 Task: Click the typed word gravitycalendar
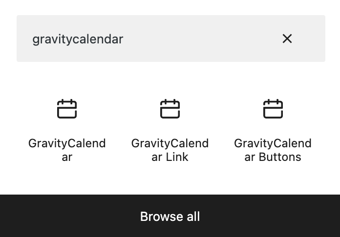tap(78, 39)
